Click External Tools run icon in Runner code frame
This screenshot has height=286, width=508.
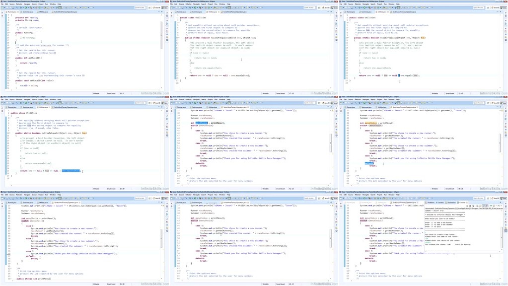(31, 7)
